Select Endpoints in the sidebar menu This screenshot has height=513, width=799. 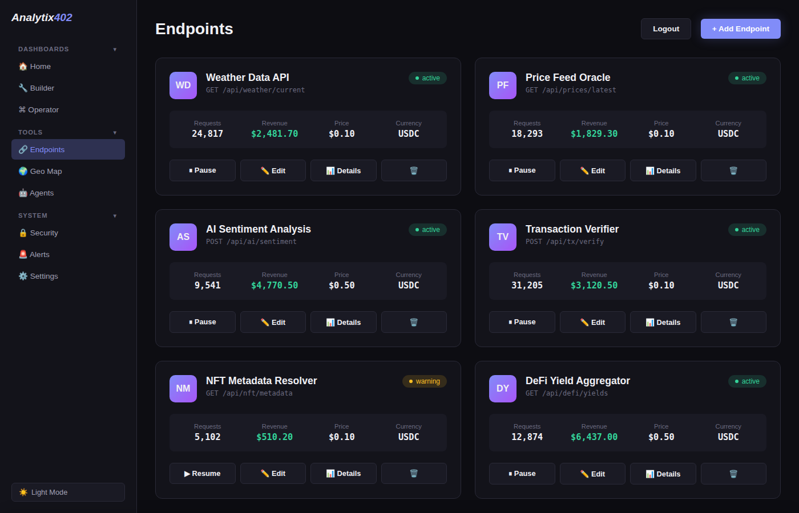point(49,149)
